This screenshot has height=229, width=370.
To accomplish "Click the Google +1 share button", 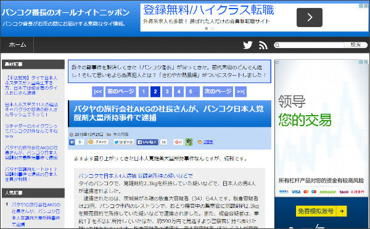I will click(x=178, y=142).
